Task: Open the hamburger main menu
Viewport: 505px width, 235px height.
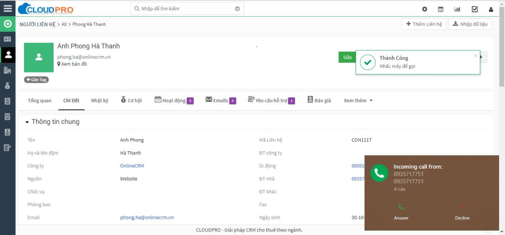Action: (x=7, y=8)
